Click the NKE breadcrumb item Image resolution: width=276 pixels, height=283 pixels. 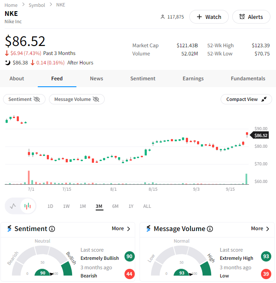click(x=61, y=5)
